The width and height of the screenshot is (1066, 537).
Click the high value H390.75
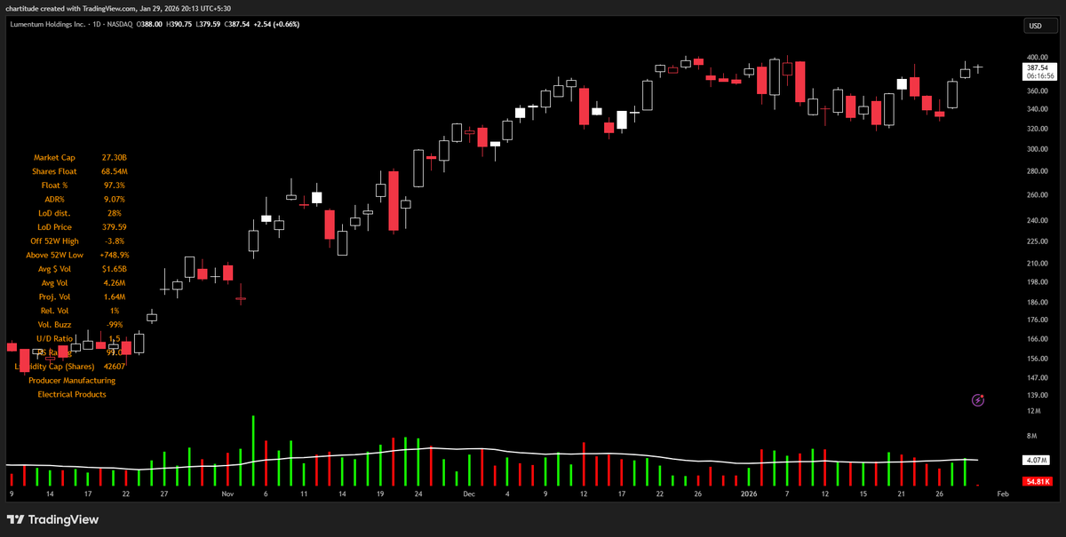pyautogui.click(x=179, y=24)
